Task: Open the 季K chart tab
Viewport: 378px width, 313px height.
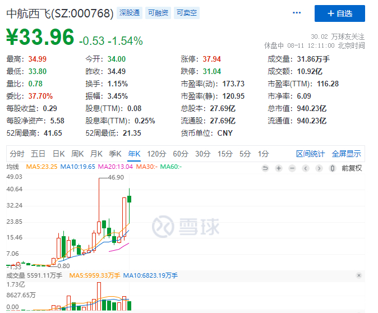Action: (x=115, y=154)
